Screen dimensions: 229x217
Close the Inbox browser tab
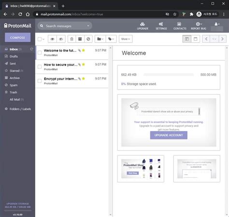[54, 6]
